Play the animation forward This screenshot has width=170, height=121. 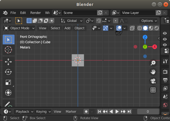(x=117, y=112)
